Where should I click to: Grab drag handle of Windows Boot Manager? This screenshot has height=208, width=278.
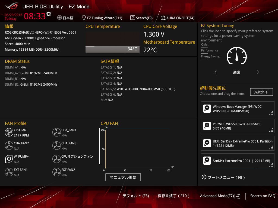tap(271, 113)
